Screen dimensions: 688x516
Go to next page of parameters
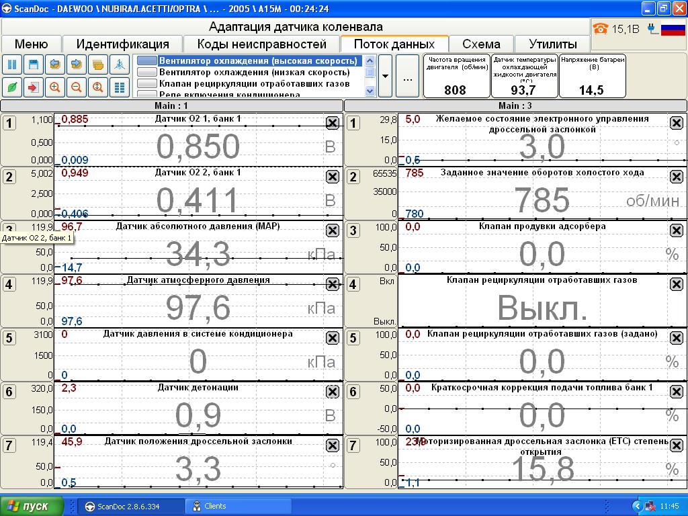pos(77,65)
